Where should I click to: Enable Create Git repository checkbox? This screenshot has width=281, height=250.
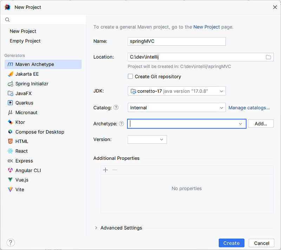pos(130,77)
